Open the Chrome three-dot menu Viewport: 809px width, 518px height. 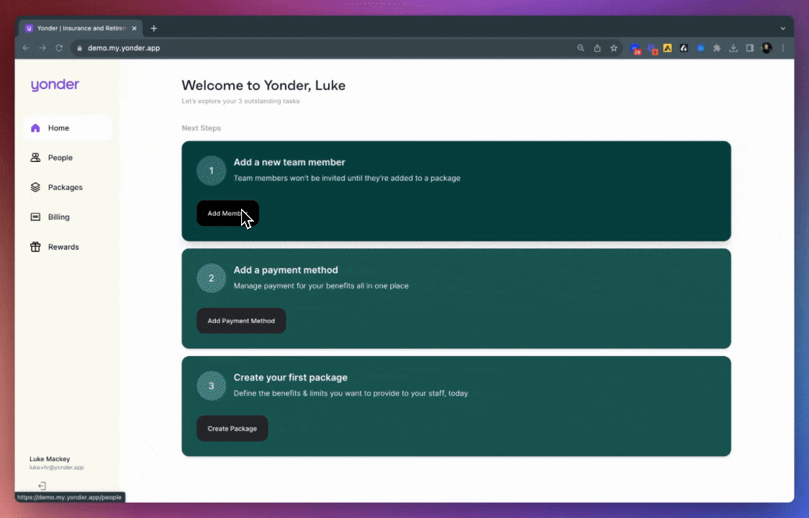tap(782, 48)
